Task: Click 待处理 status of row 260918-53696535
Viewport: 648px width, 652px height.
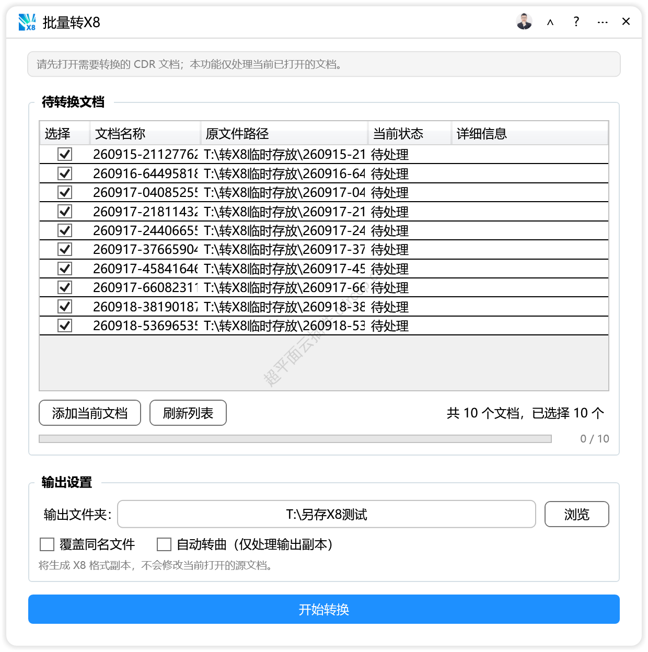Action: pyautogui.click(x=390, y=325)
